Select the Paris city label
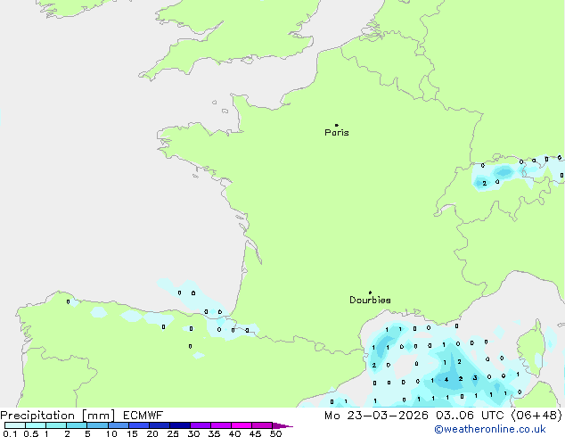Image resolution: width=565 pixels, height=437 pixels. click(x=337, y=133)
